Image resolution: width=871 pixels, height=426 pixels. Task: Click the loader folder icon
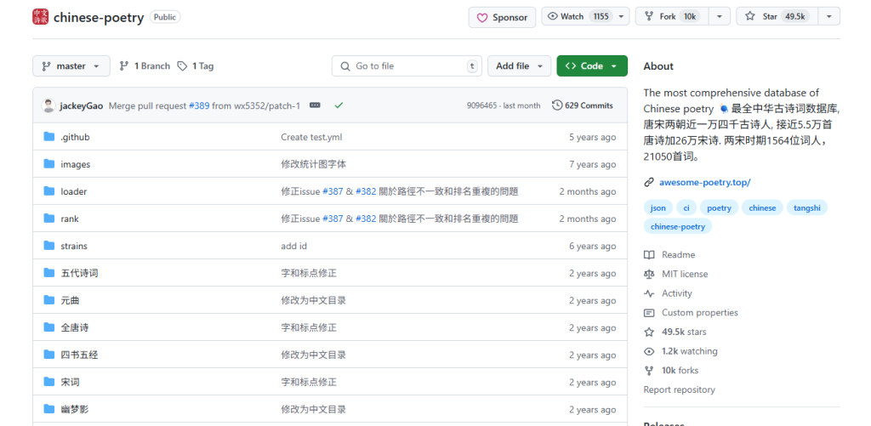[49, 191]
